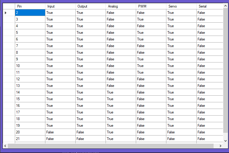Click PWM value True in pin 9 row

click(151, 59)
